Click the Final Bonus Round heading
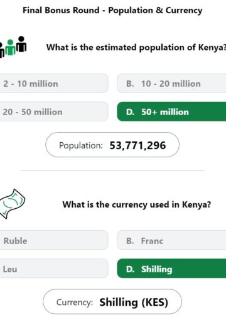The image size is (226, 317). pos(112,11)
